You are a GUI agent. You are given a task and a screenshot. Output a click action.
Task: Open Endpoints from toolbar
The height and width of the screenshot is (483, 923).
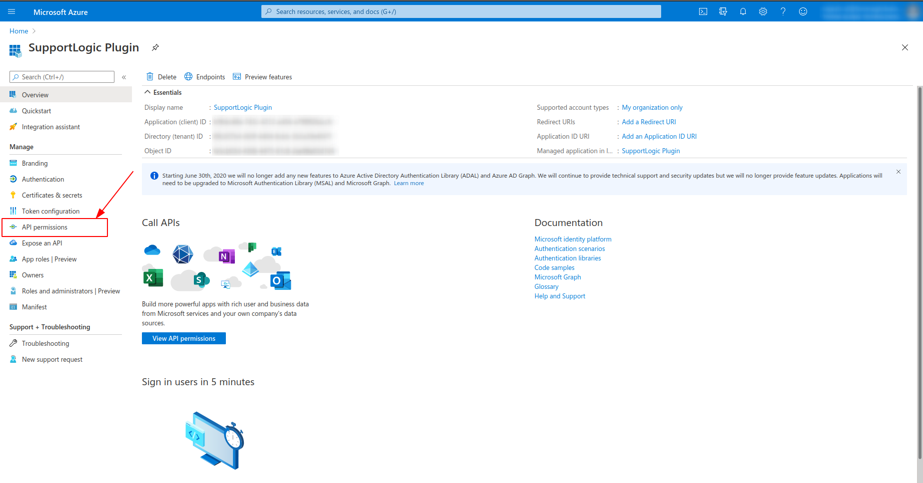(205, 77)
